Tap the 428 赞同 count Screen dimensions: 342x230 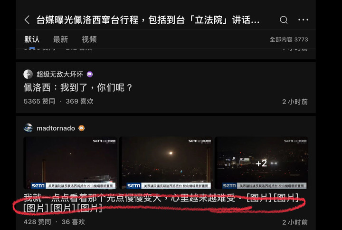tap(38, 222)
